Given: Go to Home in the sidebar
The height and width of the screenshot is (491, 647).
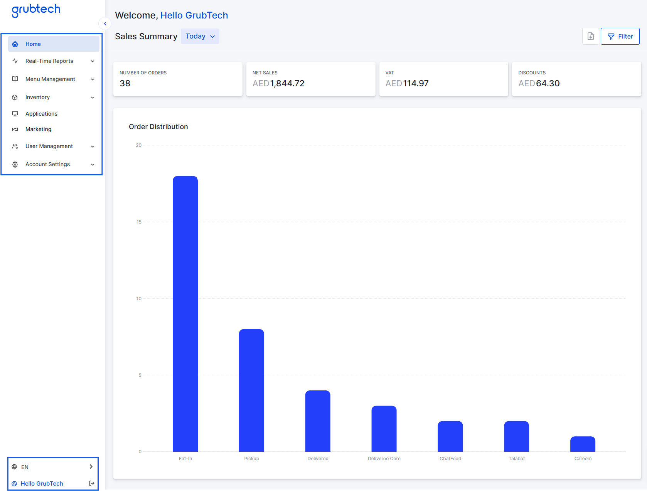Looking at the screenshot, I should point(33,44).
